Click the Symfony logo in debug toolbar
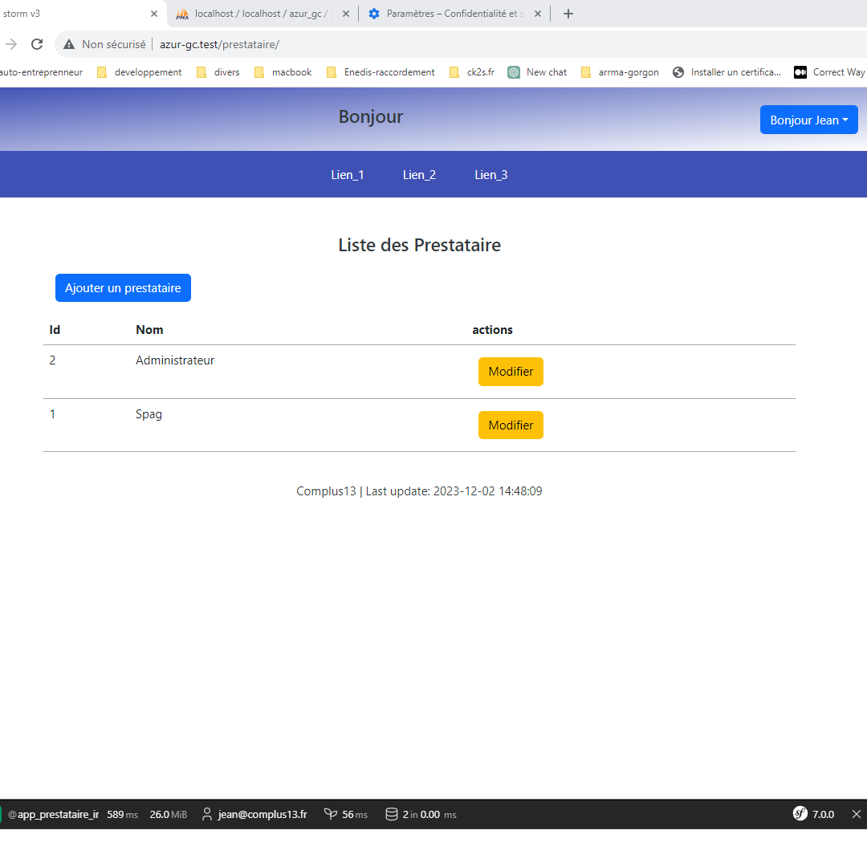 (800, 814)
